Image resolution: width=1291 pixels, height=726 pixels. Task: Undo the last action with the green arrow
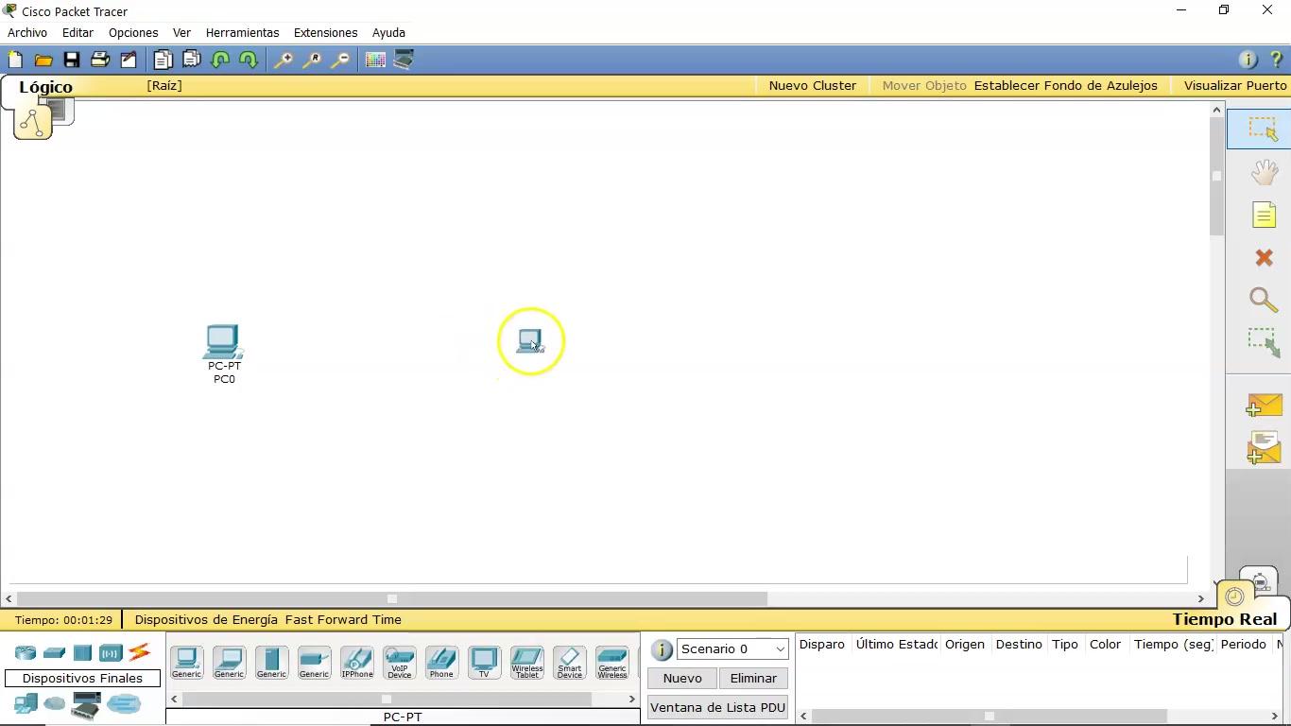click(x=220, y=60)
